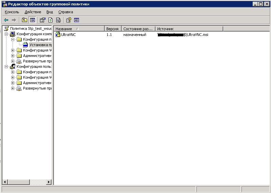This screenshot has width=271, height=193.
Task: Select Административные шаблоны under computer configuration
Action: [x=37, y=56]
